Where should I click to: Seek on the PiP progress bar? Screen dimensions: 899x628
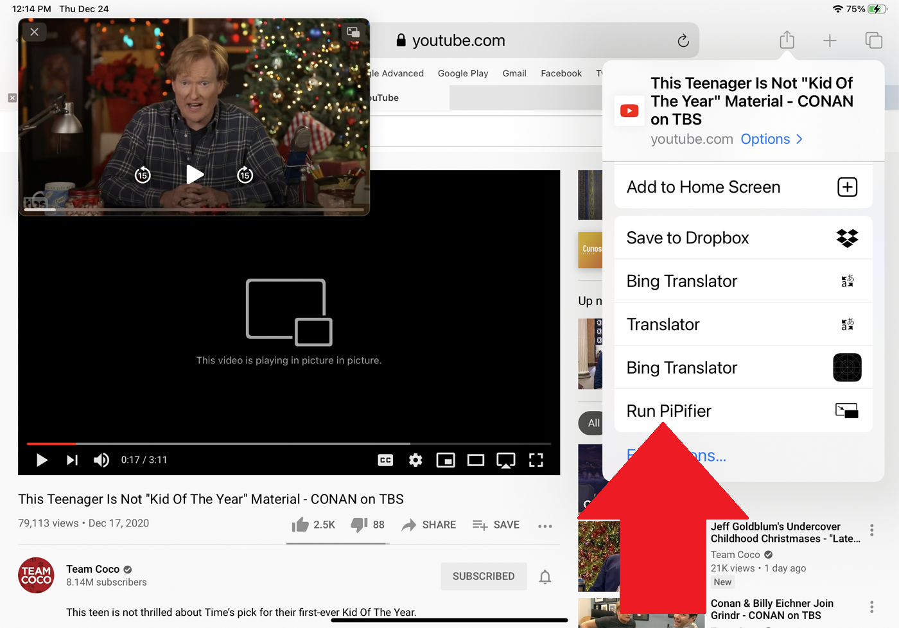(x=194, y=209)
